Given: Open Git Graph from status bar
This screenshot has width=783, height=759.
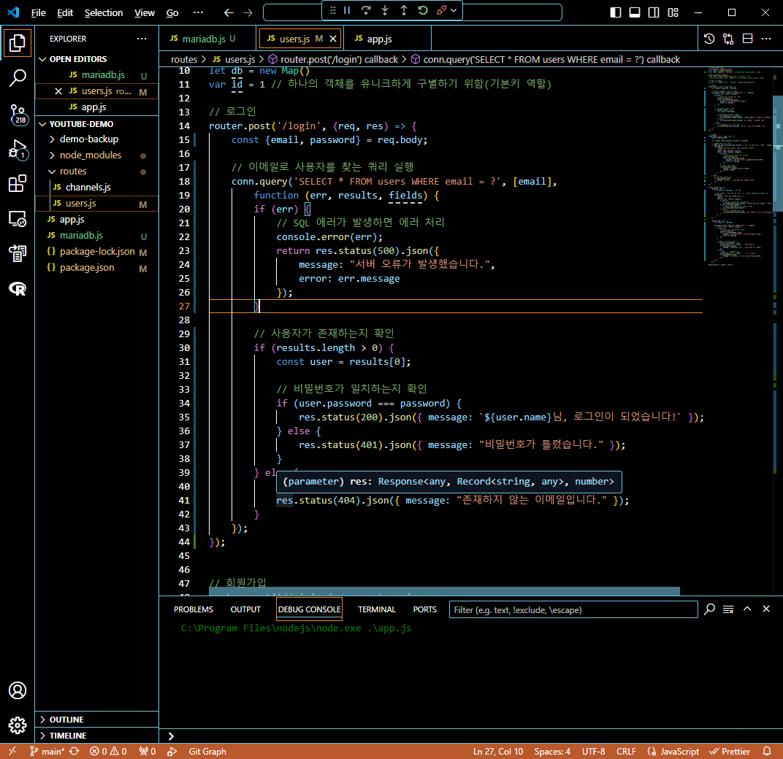Looking at the screenshot, I should click(207, 751).
